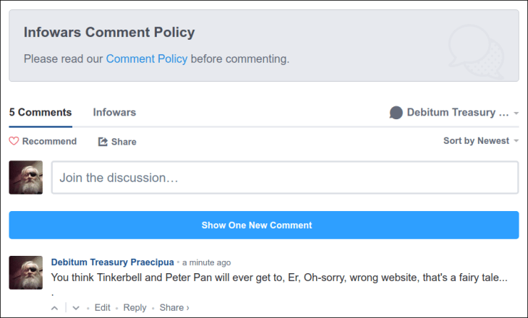Reply to the Tinkerbell comment

[x=135, y=307]
